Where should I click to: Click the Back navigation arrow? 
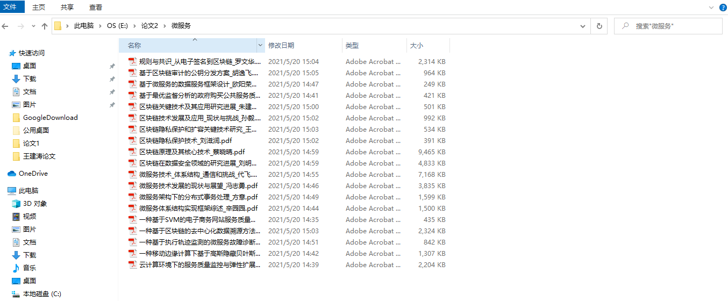pyautogui.click(x=6, y=26)
